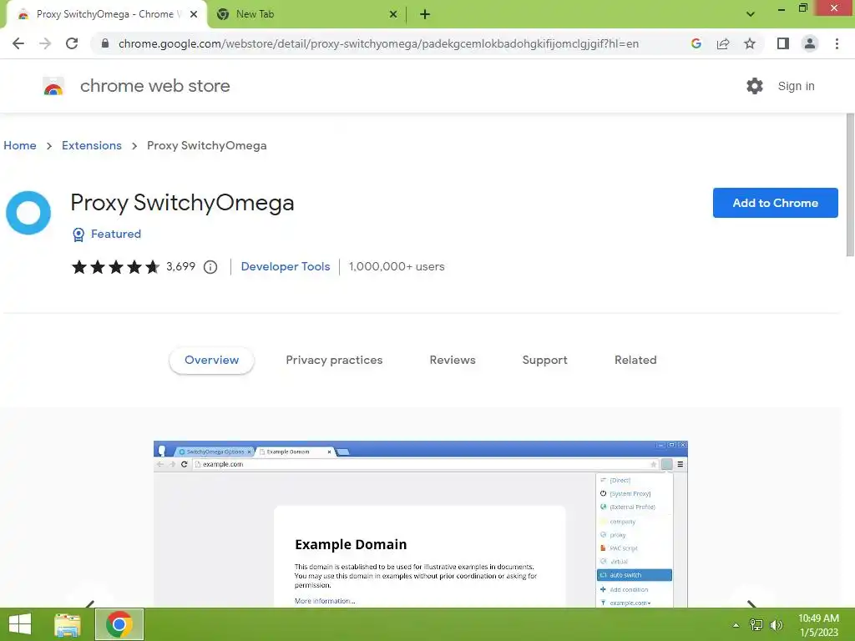Click the Google icon in address bar
This screenshot has width=855, height=641.
click(696, 43)
